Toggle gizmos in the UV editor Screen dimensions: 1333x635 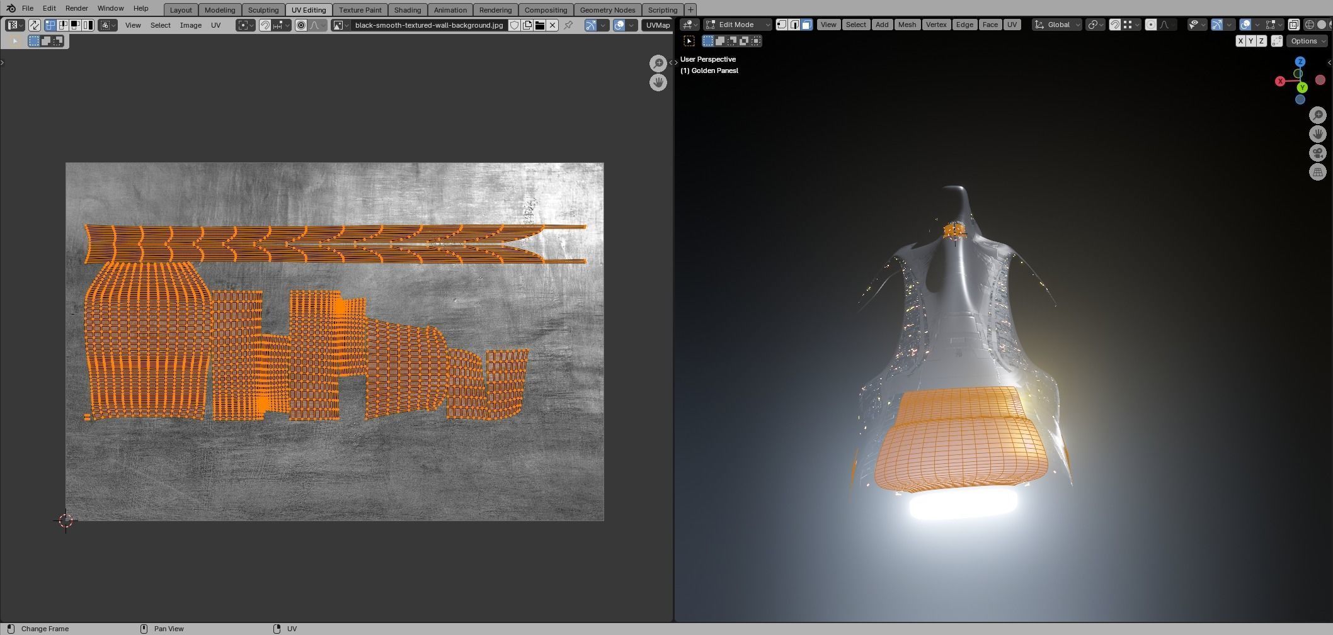[590, 25]
